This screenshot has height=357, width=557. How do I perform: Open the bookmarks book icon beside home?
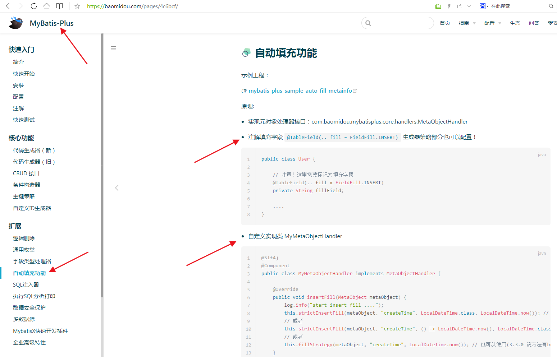tap(60, 6)
